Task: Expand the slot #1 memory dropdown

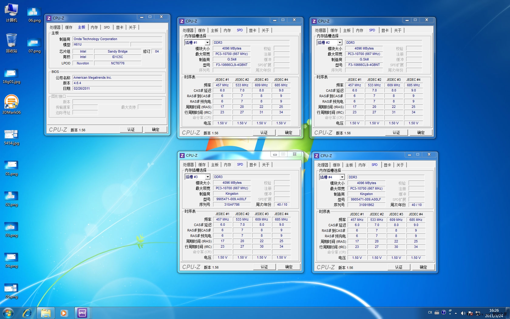Action: (x=207, y=43)
